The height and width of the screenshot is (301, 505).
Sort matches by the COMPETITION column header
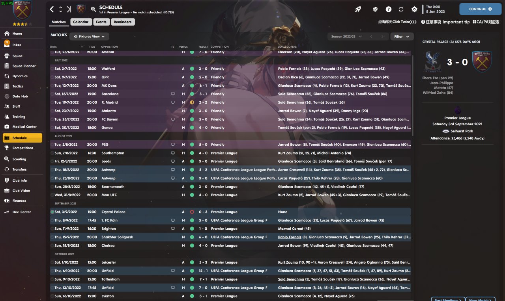(220, 47)
